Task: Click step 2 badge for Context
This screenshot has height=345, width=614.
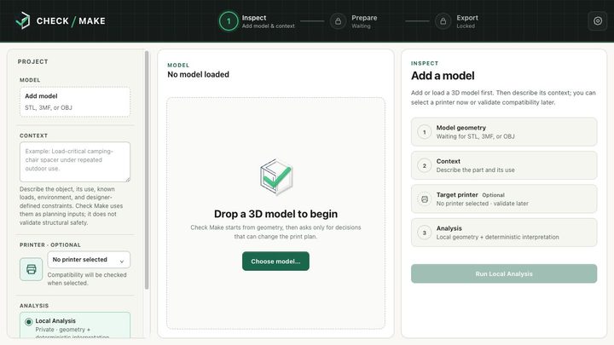Action: tap(425, 165)
